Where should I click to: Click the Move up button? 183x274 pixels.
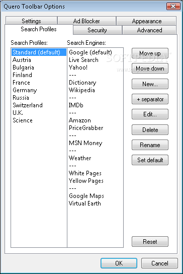coord(150,53)
